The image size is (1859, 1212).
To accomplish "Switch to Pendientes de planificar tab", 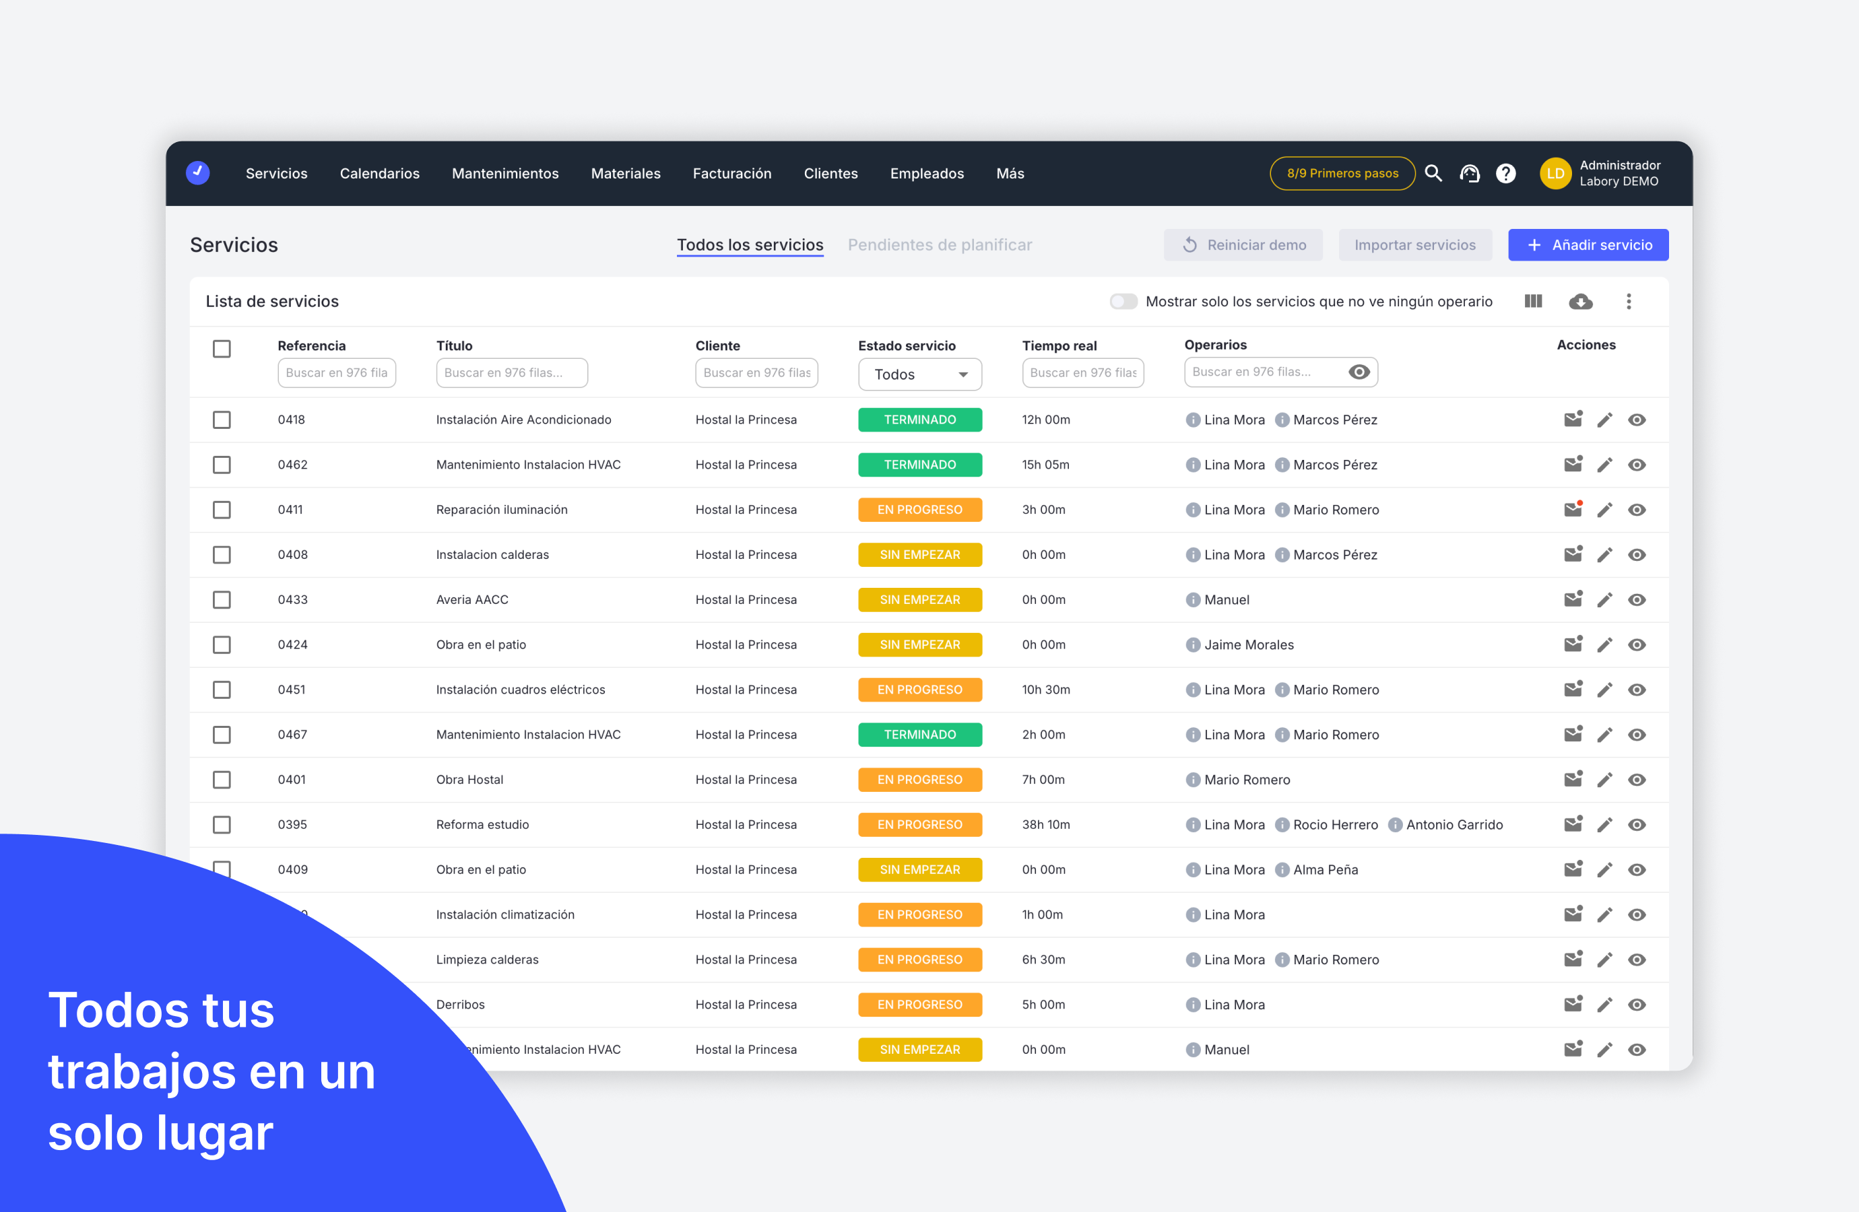I will coord(939,245).
